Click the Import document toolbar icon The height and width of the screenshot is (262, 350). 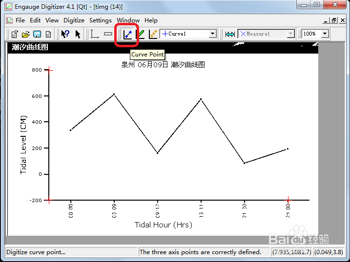click(15, 34)
